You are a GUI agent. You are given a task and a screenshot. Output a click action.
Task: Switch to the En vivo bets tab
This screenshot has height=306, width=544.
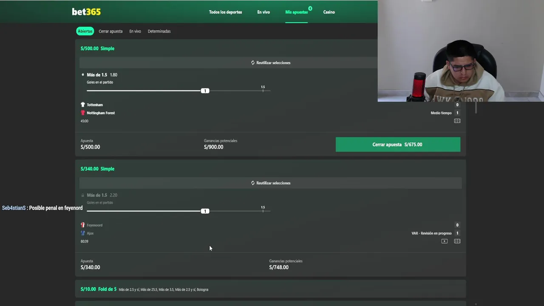point(135,31)
